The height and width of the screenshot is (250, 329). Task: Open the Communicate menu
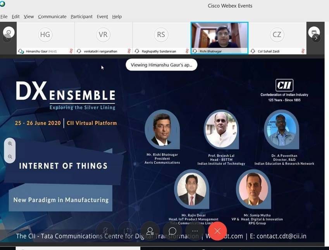point(52,17)
